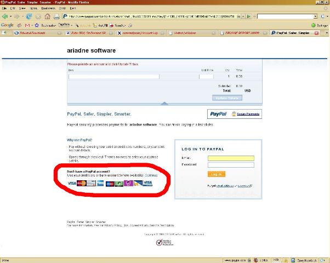Click the Continue link for non-PayPal users
330x263 pixels.
(151, 175)
